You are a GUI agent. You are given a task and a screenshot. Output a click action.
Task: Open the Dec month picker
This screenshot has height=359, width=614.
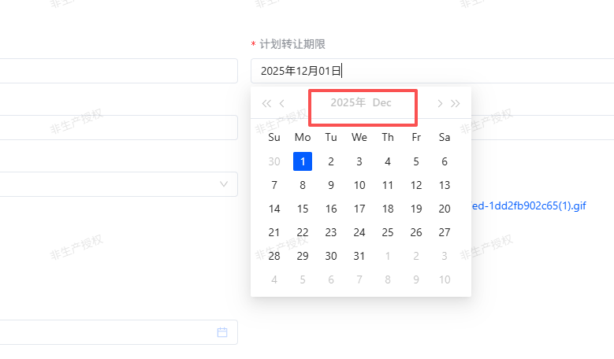(x=382, y=103)
